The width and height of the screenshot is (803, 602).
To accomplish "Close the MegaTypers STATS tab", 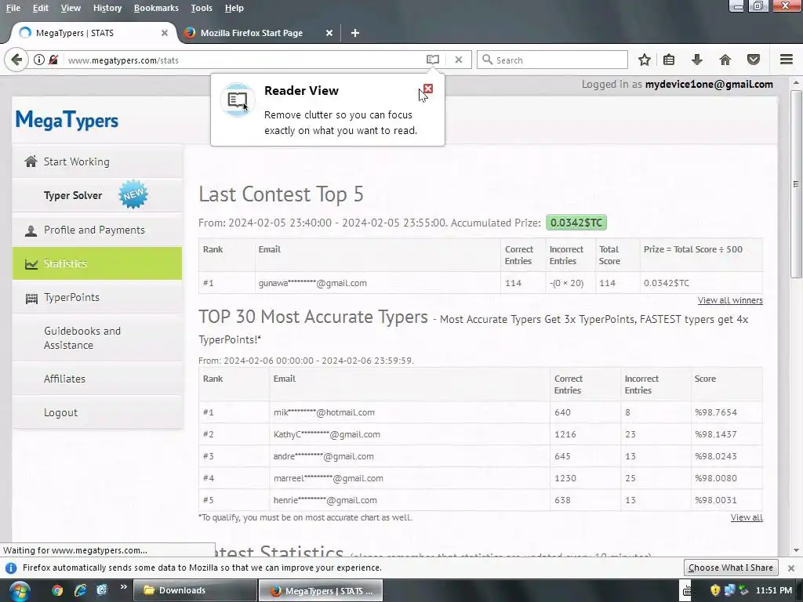I will [x=165, y=33].
